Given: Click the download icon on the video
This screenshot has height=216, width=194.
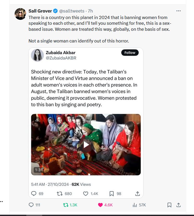Looking at the screenshot, I should click(37, 120).
